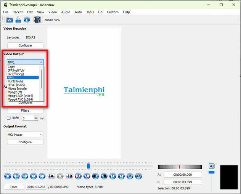Click the delete selection X icon
This screenshot has width=241, height=194.
60,176
